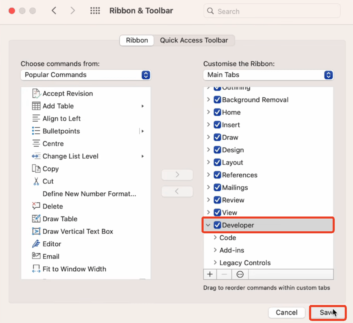Click the Copy command icon
The height and width of the screenshot is (323, 353).
36,168
